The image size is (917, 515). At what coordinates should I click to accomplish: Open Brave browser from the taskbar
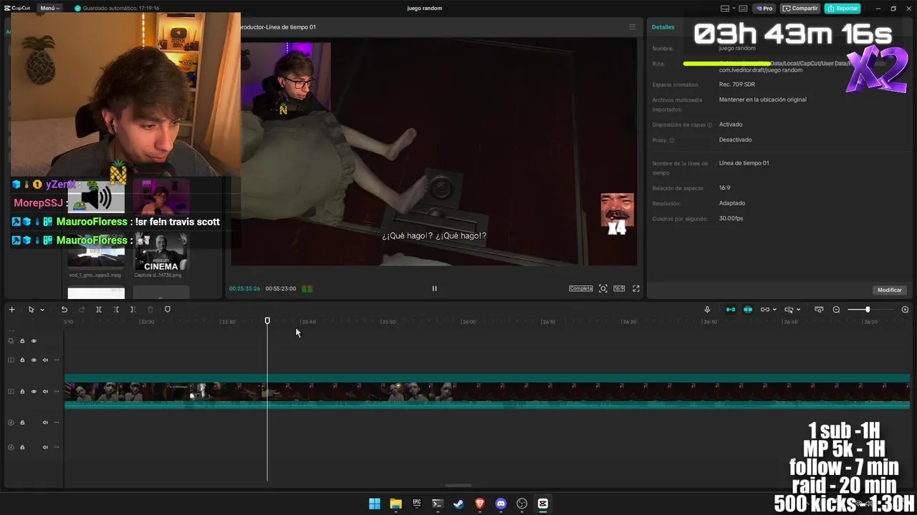(x=480, y=504)
